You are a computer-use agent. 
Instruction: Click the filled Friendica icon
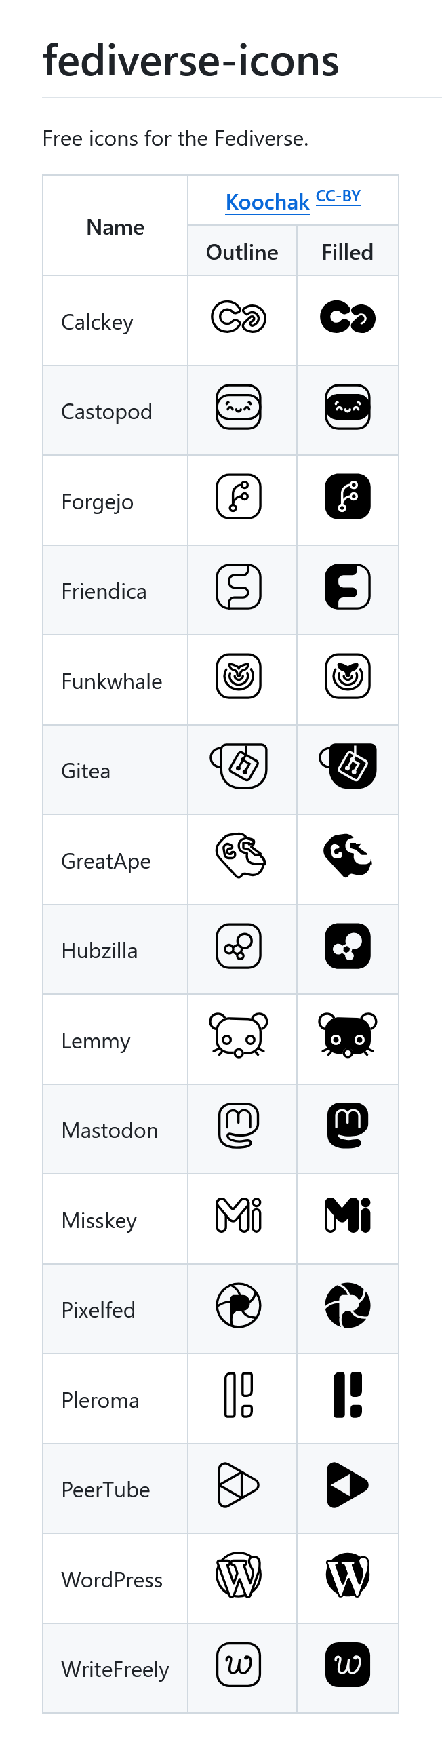pyautogui.click(x=348, y=587)
